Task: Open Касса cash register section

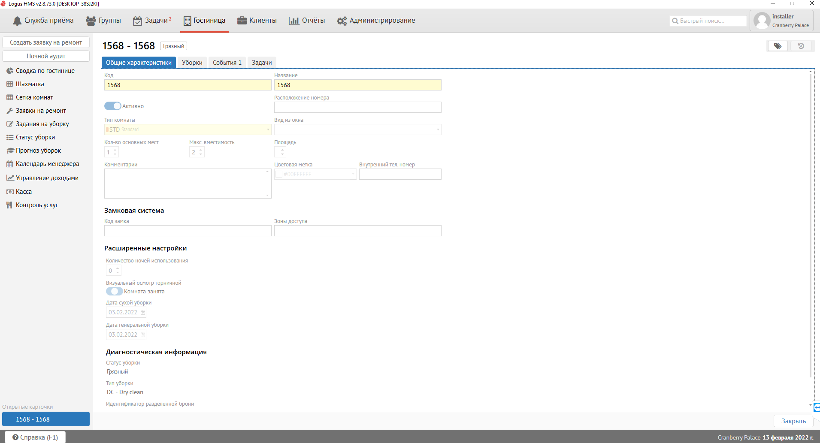Action: pos(24,192)
